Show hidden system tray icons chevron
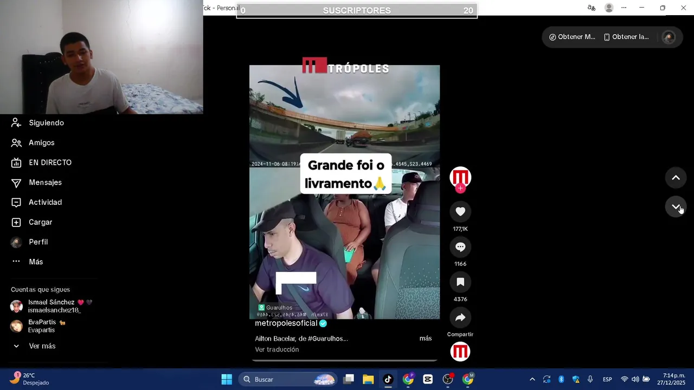694x390 pixels. (532, 379)
